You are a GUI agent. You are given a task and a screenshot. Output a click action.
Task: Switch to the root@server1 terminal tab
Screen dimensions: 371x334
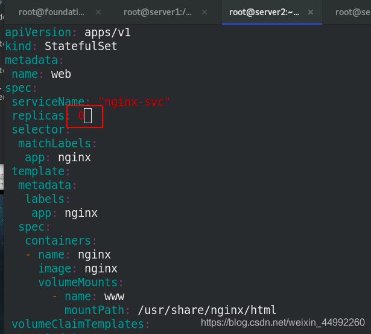(157, 12)
